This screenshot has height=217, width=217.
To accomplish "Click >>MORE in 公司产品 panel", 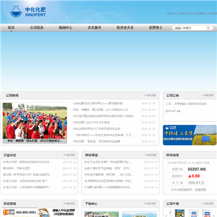I will 208,204.
